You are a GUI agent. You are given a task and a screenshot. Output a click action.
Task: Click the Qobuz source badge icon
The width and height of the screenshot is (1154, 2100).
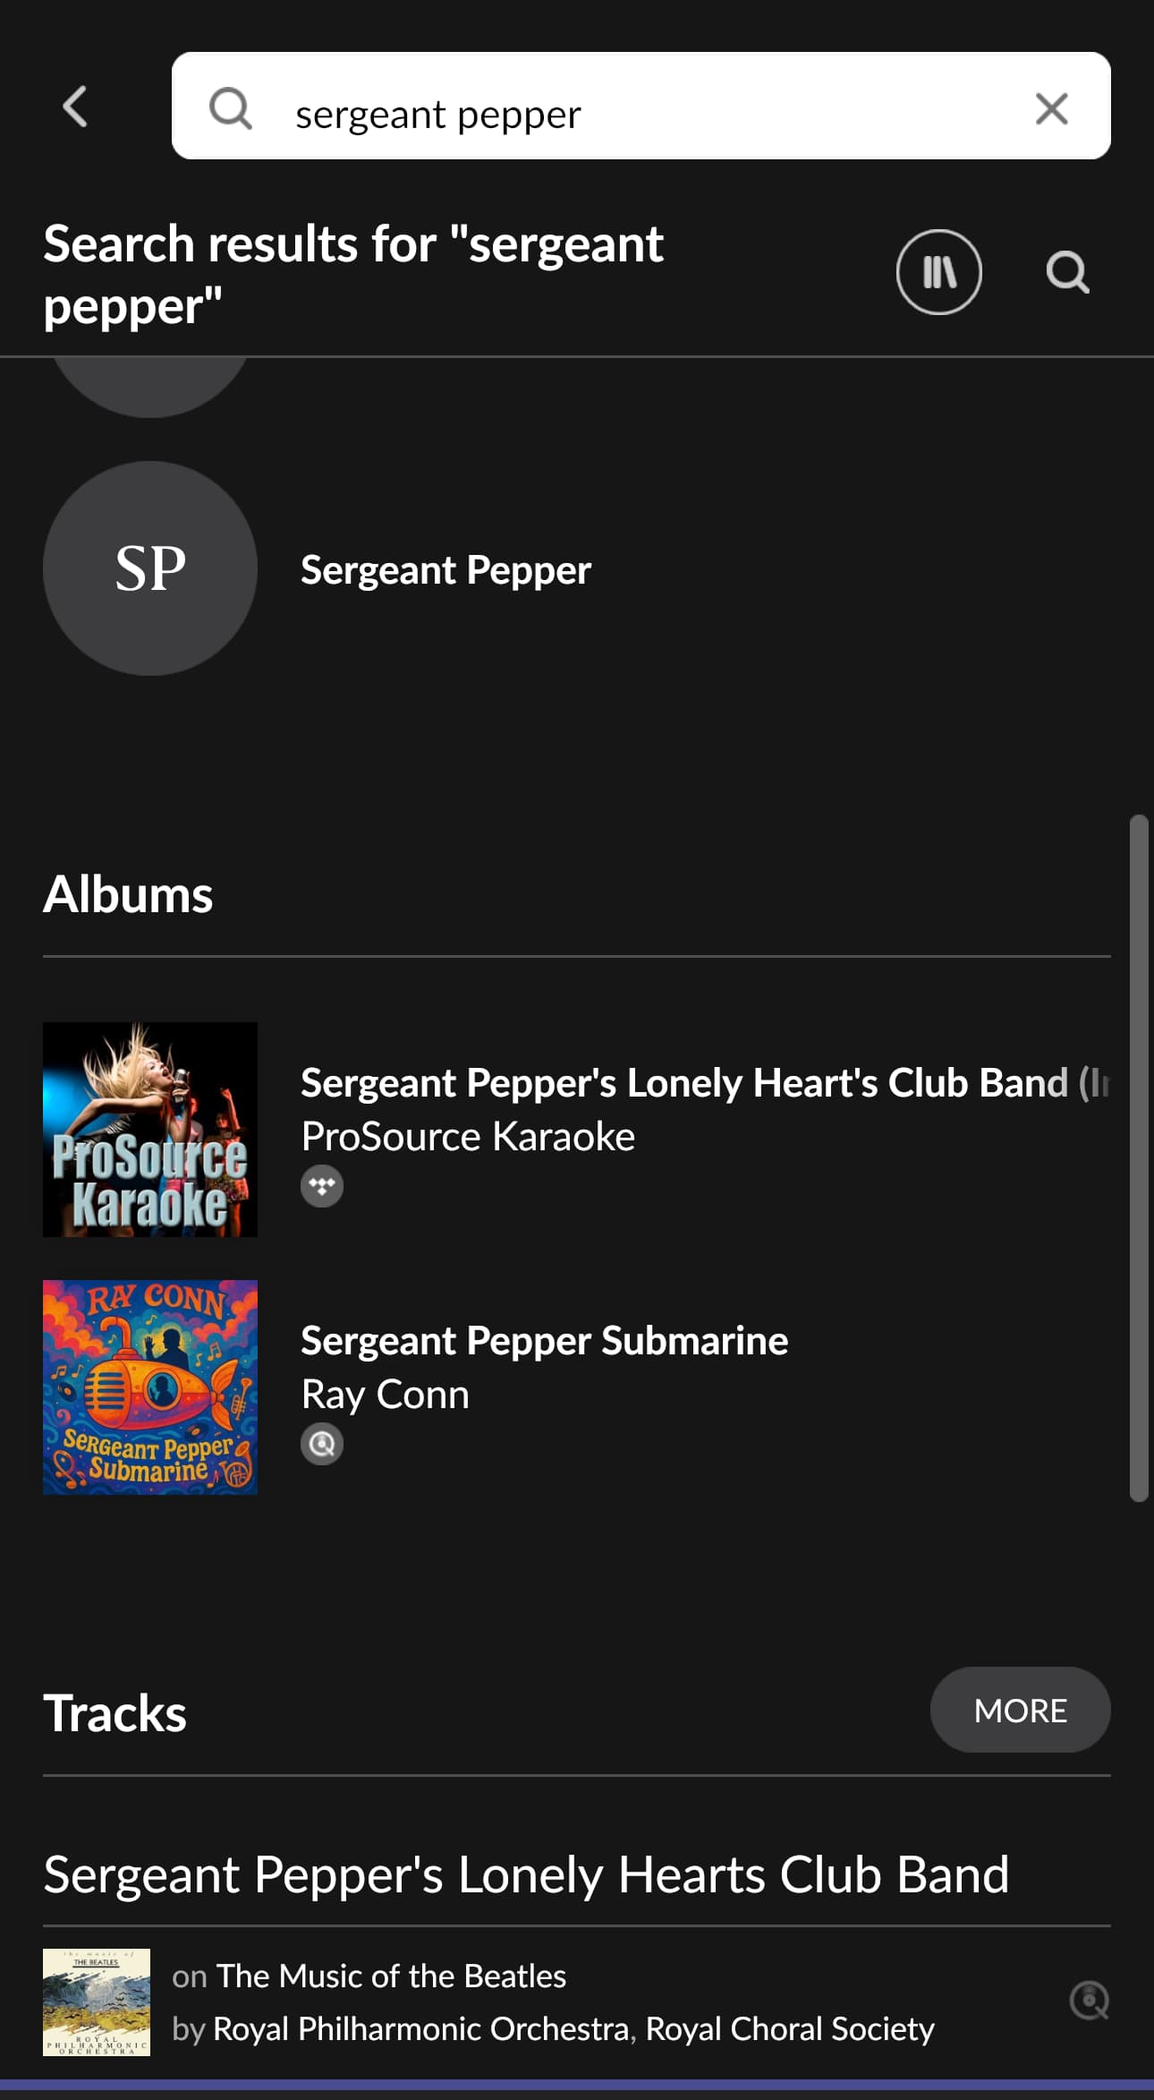point(322,1445)
